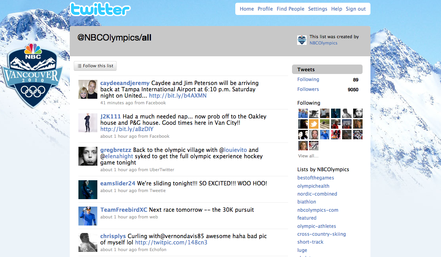441x257 pixels.
Task: Select the Tweets tab in sidebar
Action: [x=327, y=69]
